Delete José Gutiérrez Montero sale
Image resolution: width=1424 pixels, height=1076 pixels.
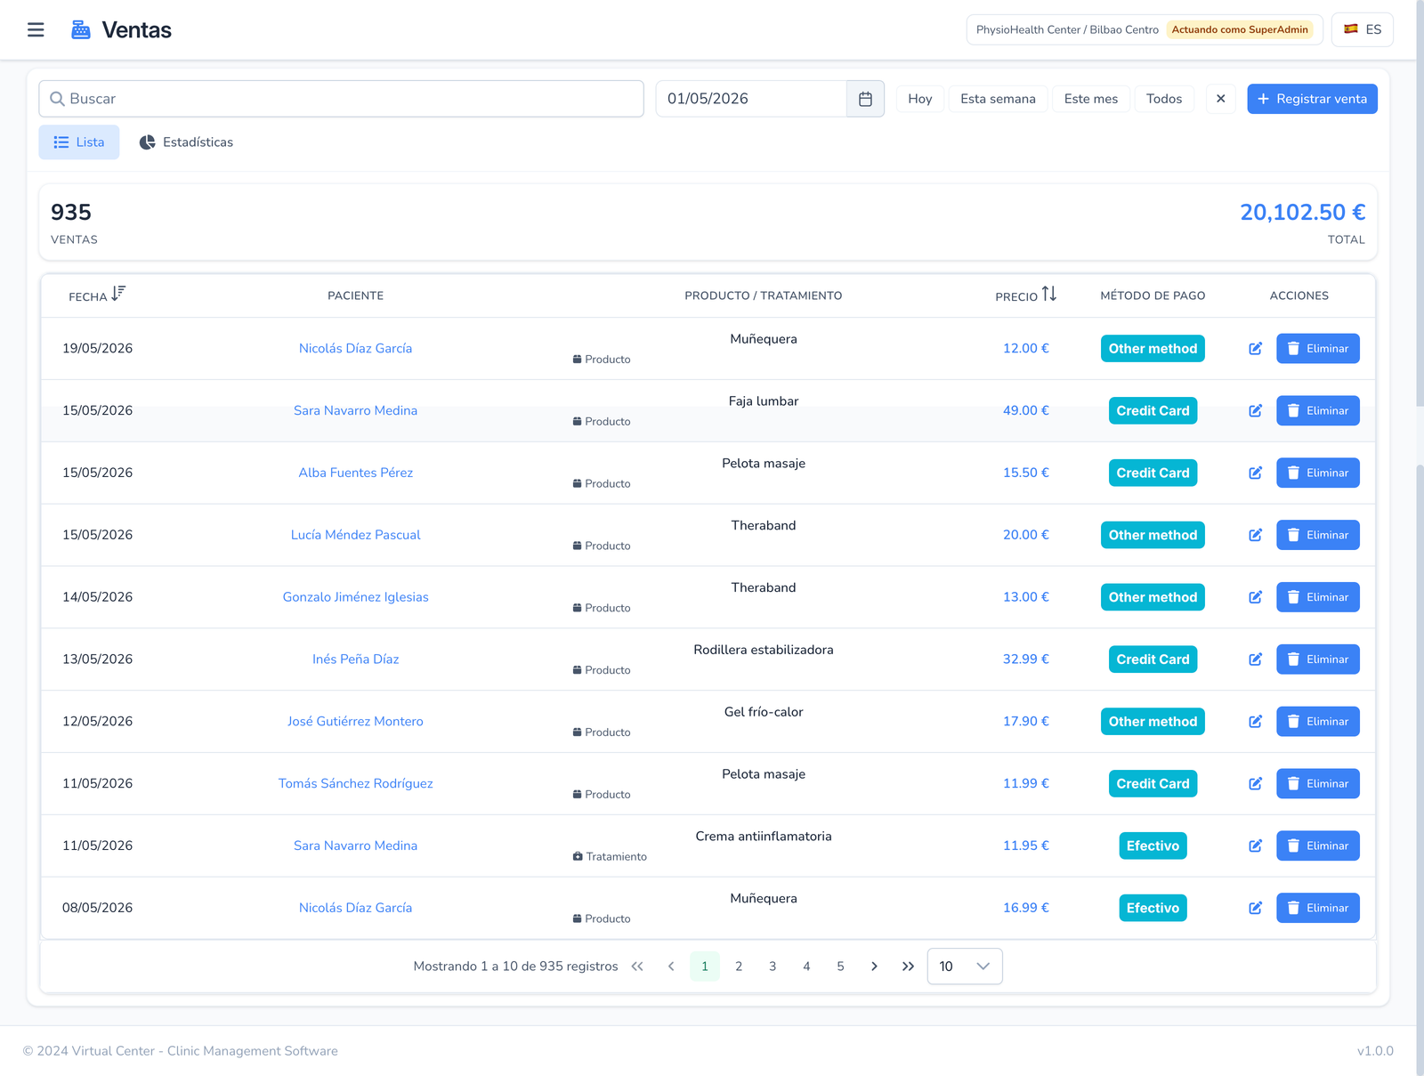tap(1317, 722)
